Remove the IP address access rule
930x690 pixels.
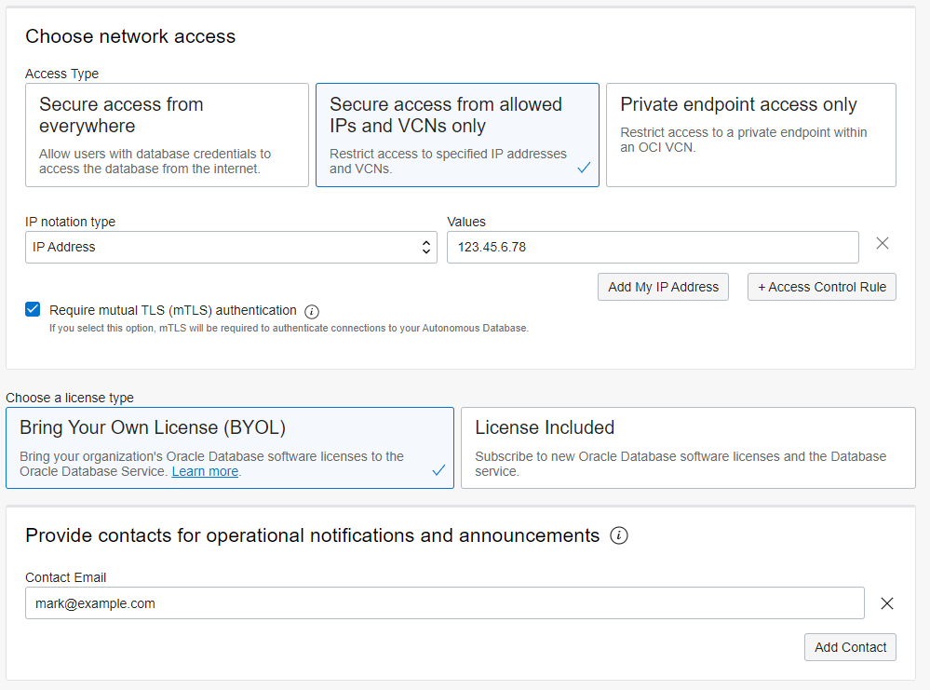(x=883, y=244)
